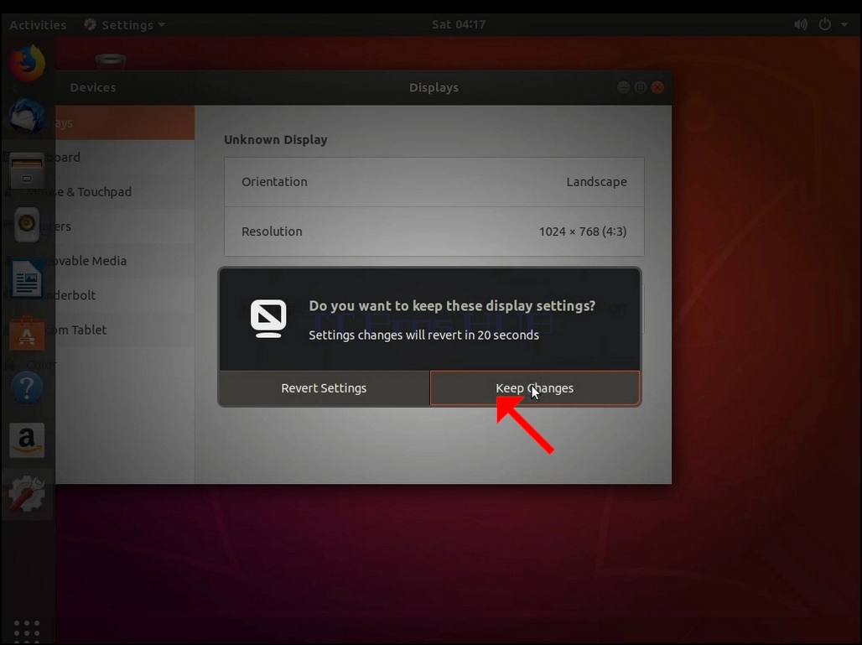Viewport: 862px width, 645px height.
Task: Open the Orientation Landscape selector
Action: tap(434, 182)
